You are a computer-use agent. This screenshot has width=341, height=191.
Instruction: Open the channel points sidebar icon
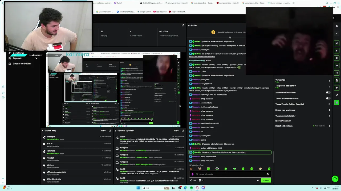337,95
